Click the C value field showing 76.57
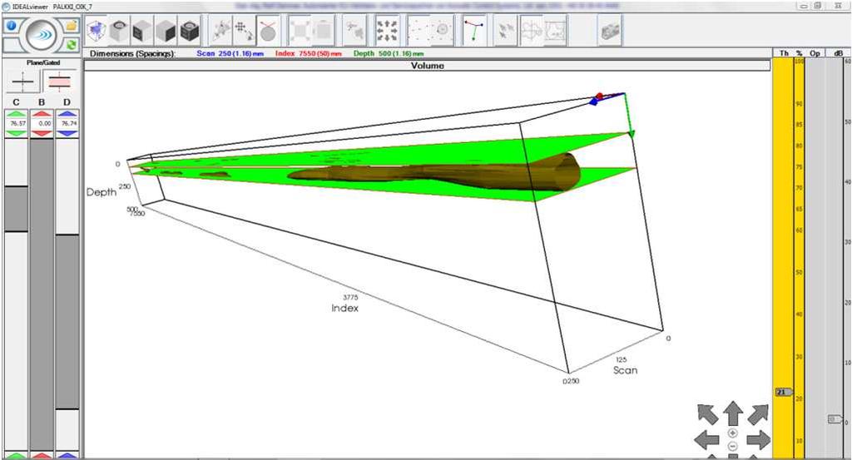 (17, 124)
